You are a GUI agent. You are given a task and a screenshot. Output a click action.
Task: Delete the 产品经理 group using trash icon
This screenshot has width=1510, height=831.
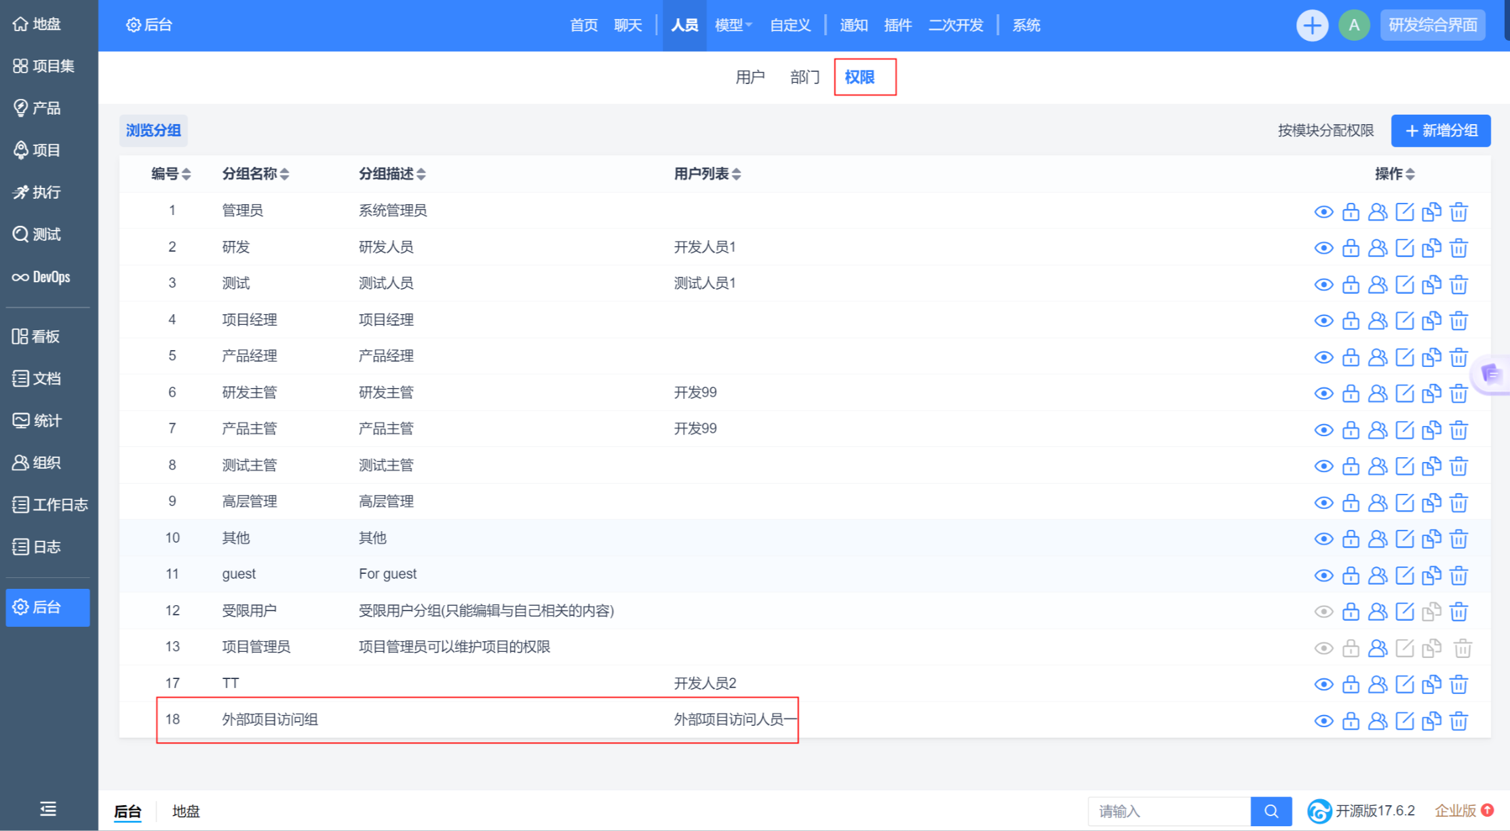(x=1458, y=357)
